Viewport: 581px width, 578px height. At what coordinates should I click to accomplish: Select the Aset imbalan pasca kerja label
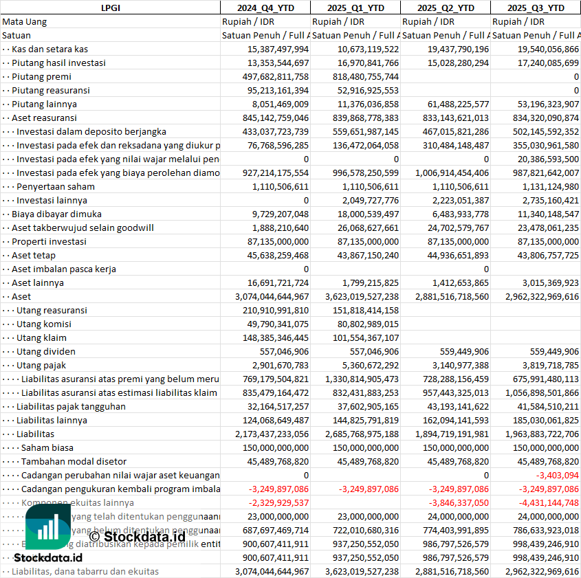(64, 269)
